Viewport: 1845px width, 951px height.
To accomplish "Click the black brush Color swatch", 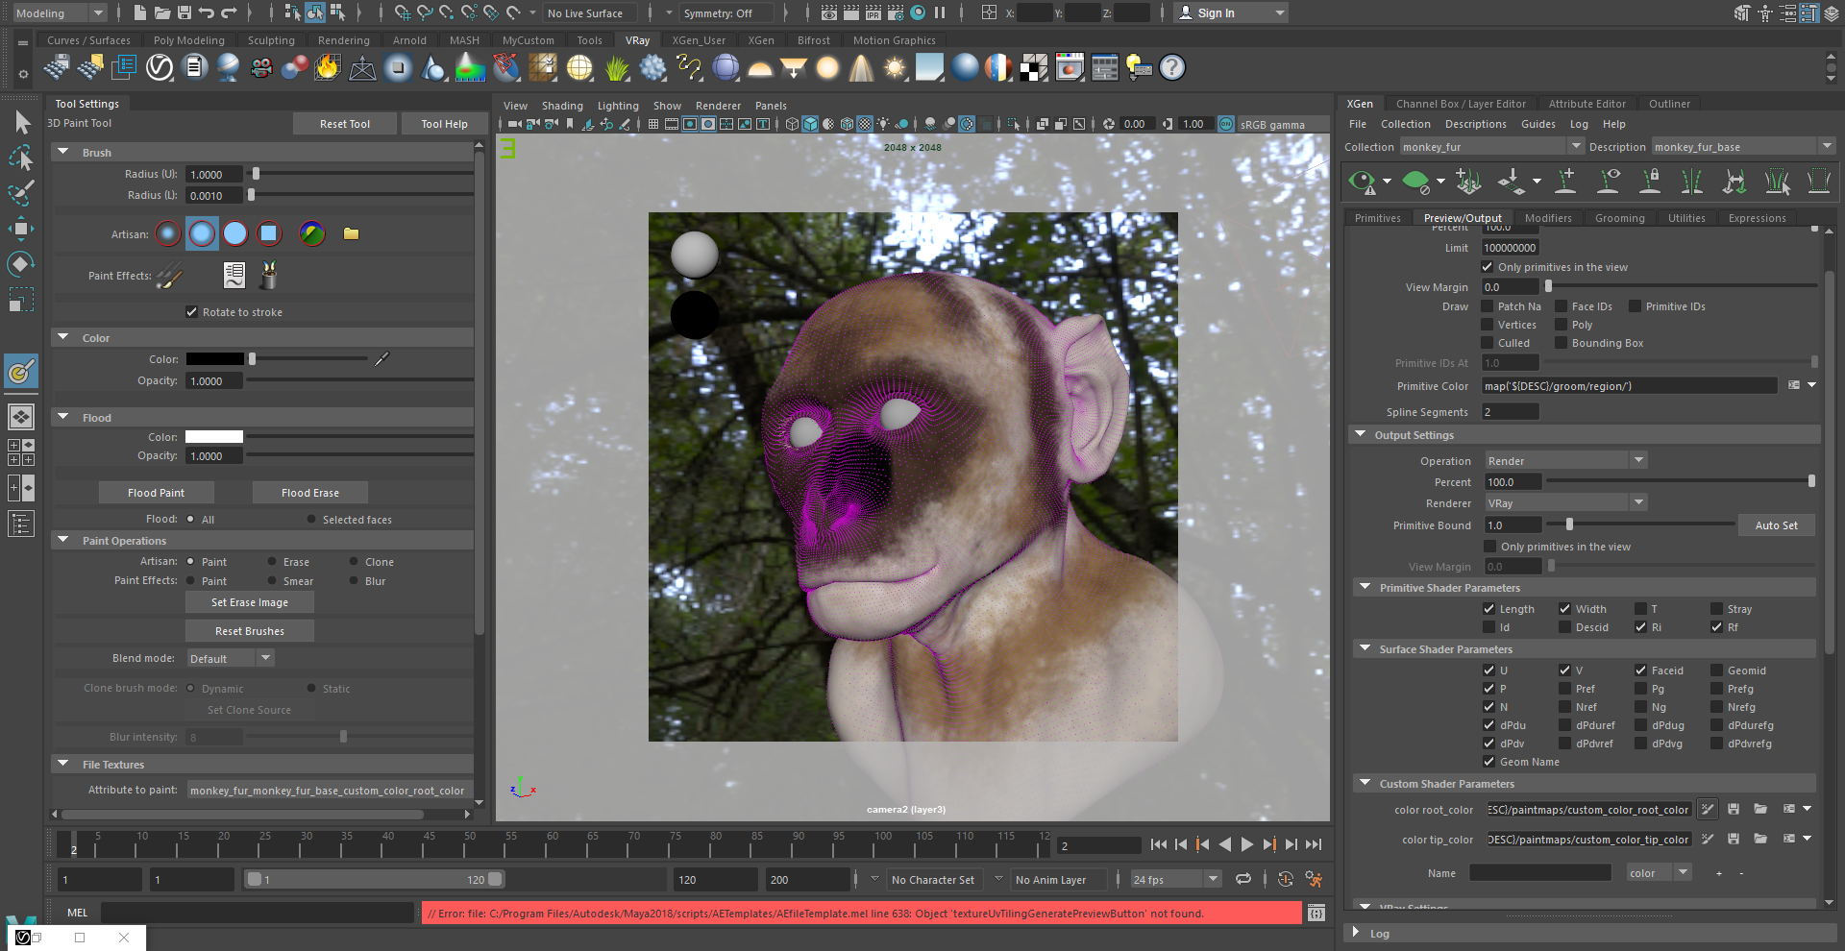I will tap(214, 359).
